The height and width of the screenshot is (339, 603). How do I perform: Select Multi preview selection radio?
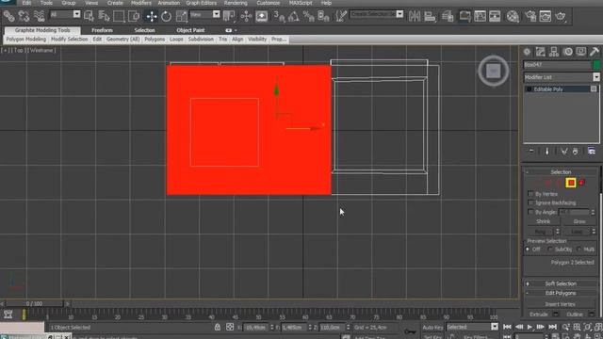[579, 250]
